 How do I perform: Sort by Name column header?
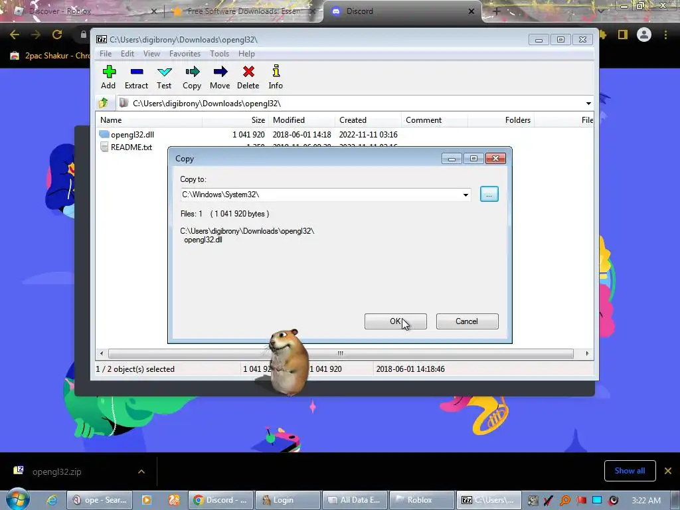(x=149, y=120)
